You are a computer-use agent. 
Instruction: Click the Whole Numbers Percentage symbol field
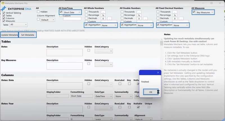pyautogui.click(x=103, y=15)
